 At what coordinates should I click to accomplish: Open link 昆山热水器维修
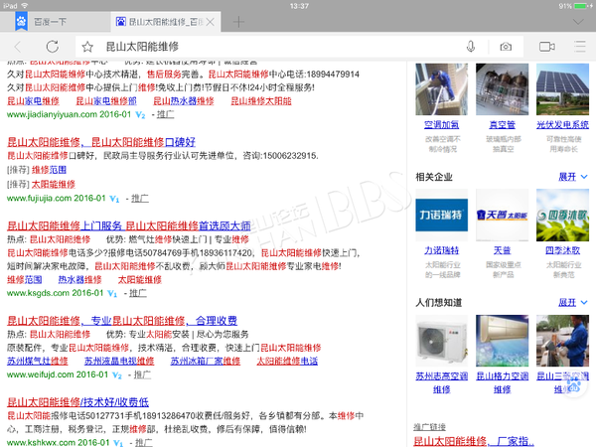(x=183, y=101)
